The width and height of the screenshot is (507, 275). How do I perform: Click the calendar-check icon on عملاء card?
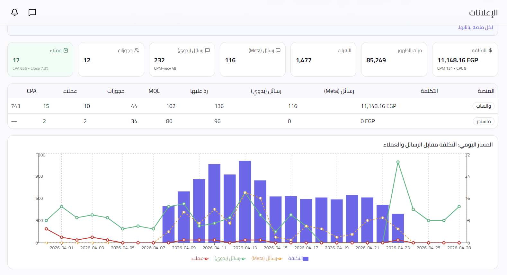(66, 50)
